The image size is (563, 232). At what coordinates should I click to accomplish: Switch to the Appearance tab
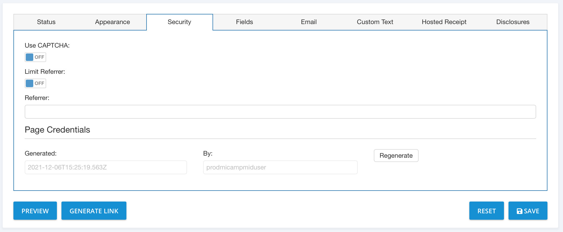pyautogui.click(x=112, y=22)
